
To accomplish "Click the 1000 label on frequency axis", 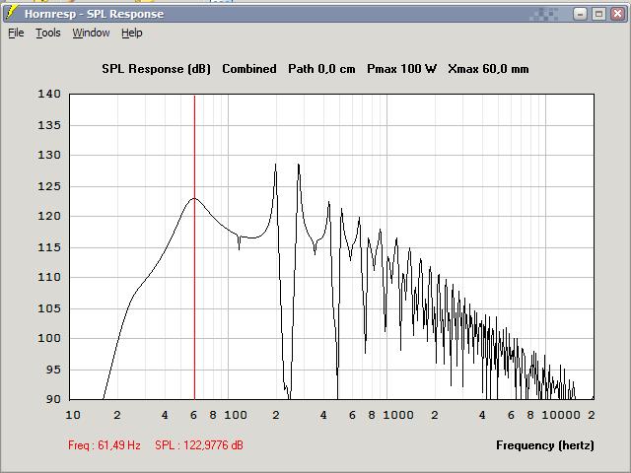I will point(397,415).
